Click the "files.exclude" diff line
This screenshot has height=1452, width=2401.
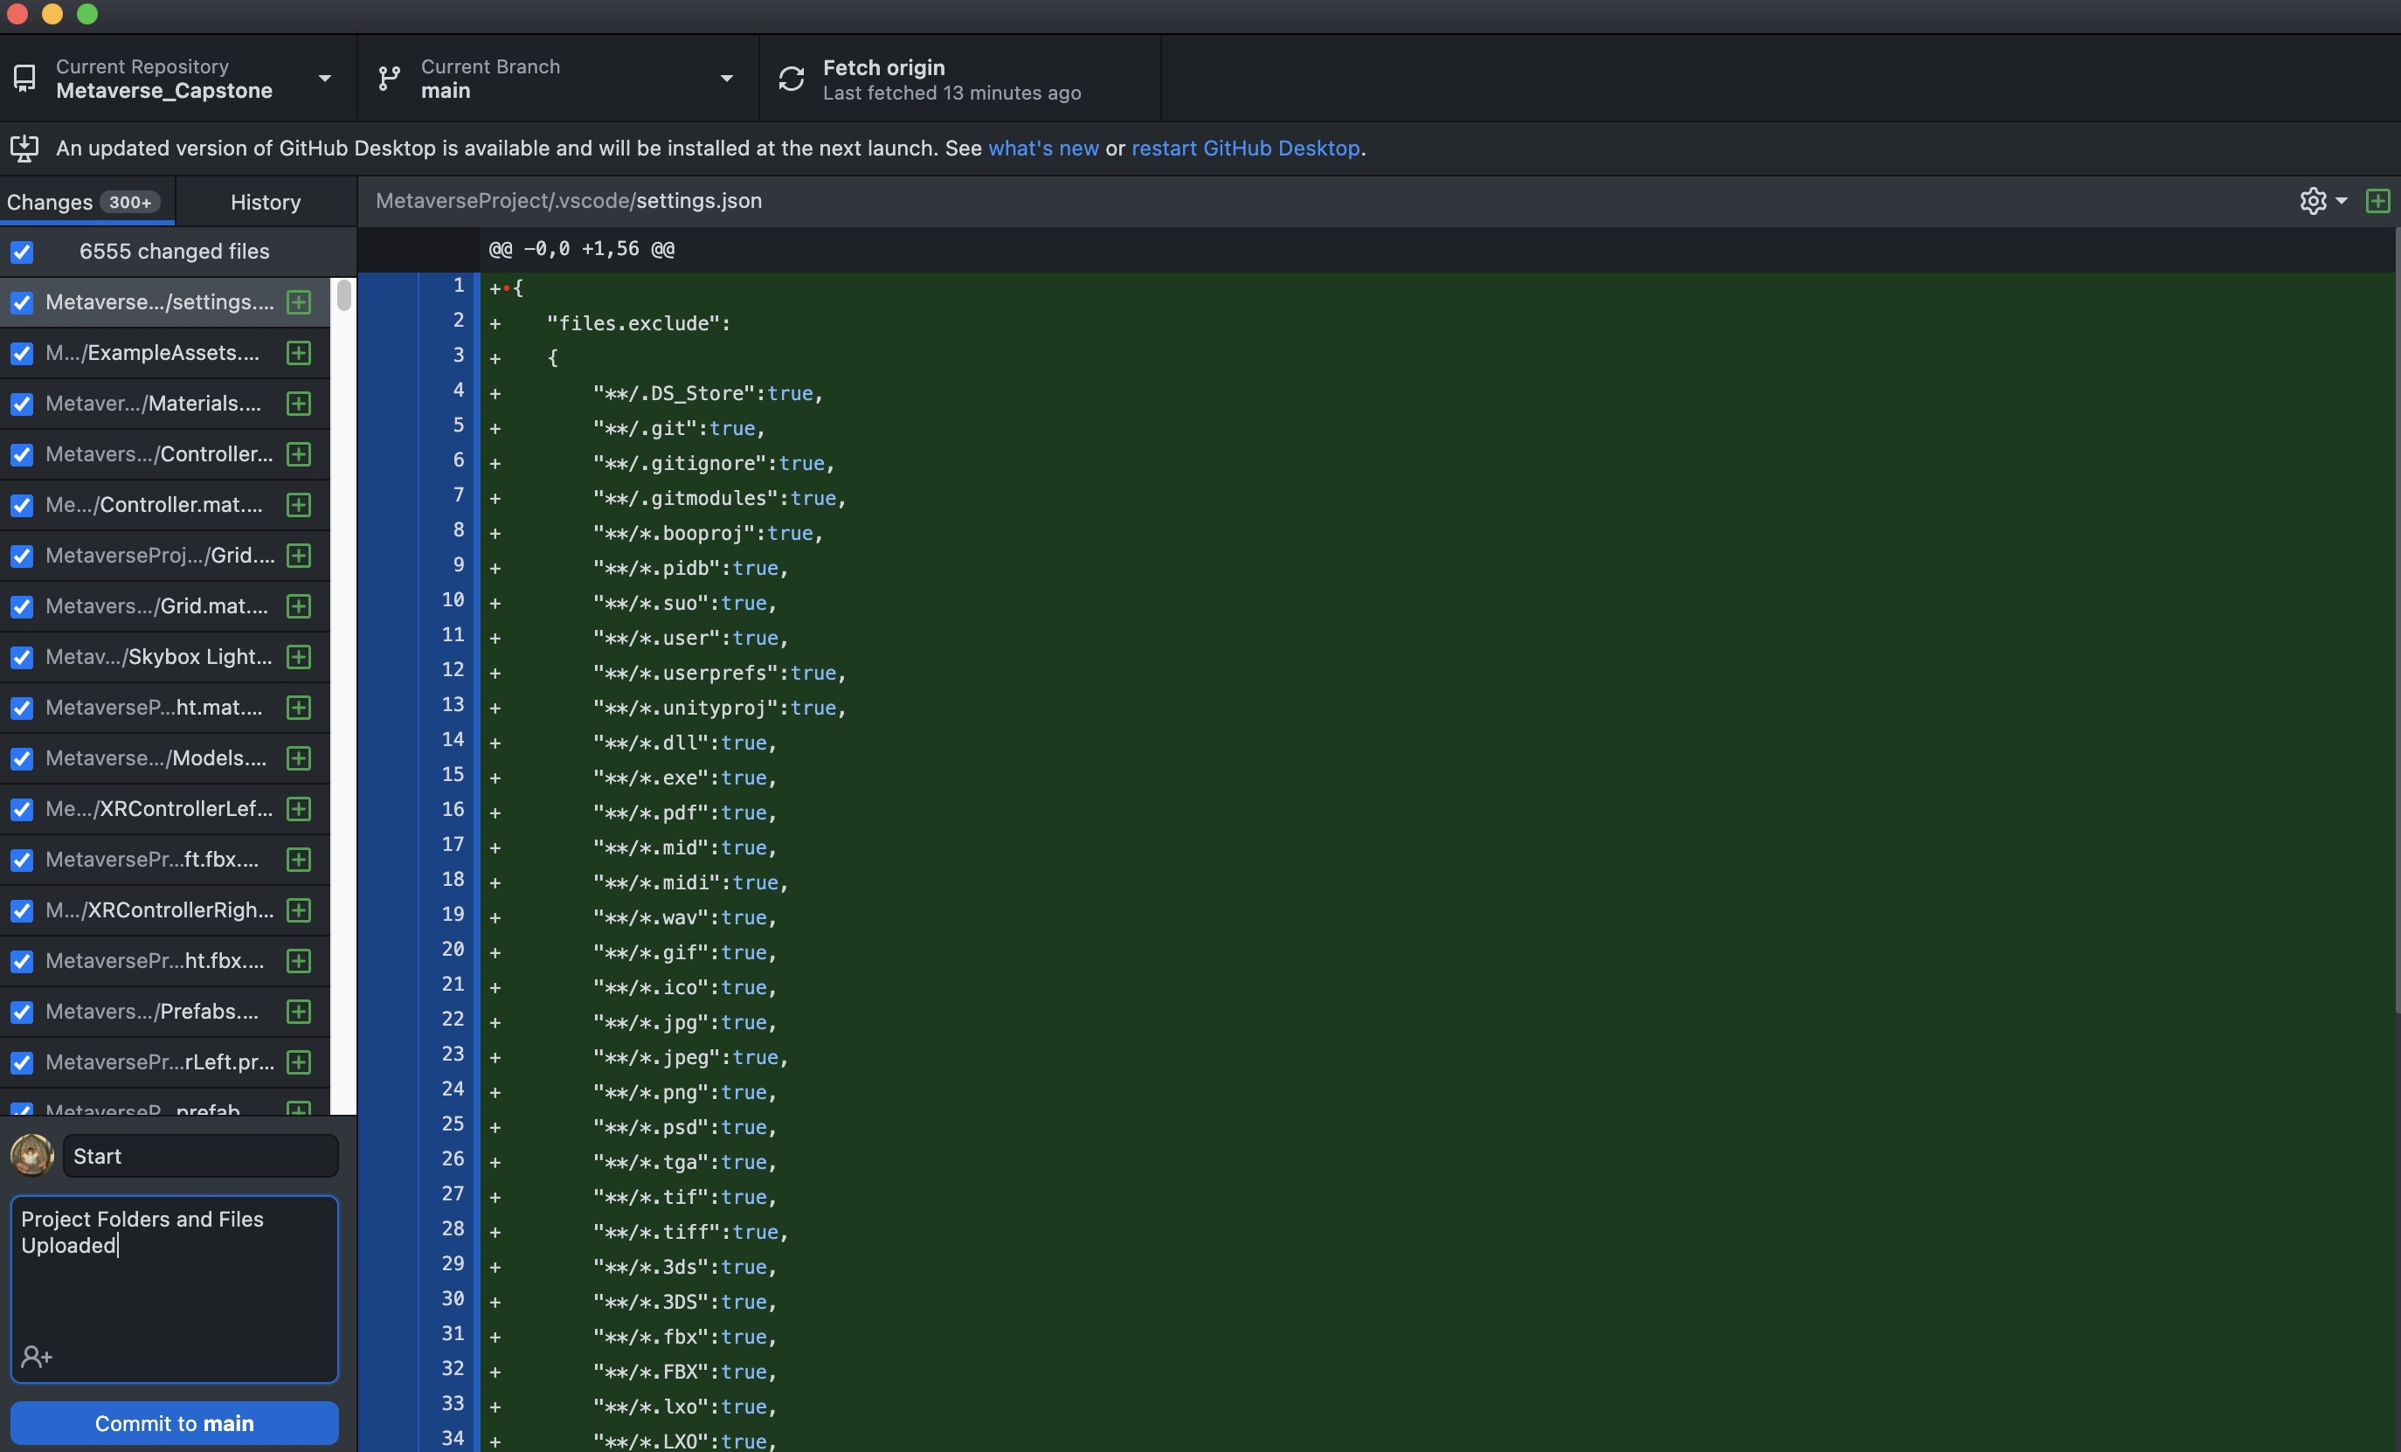pyautogui.click(x=1438, y=323)
